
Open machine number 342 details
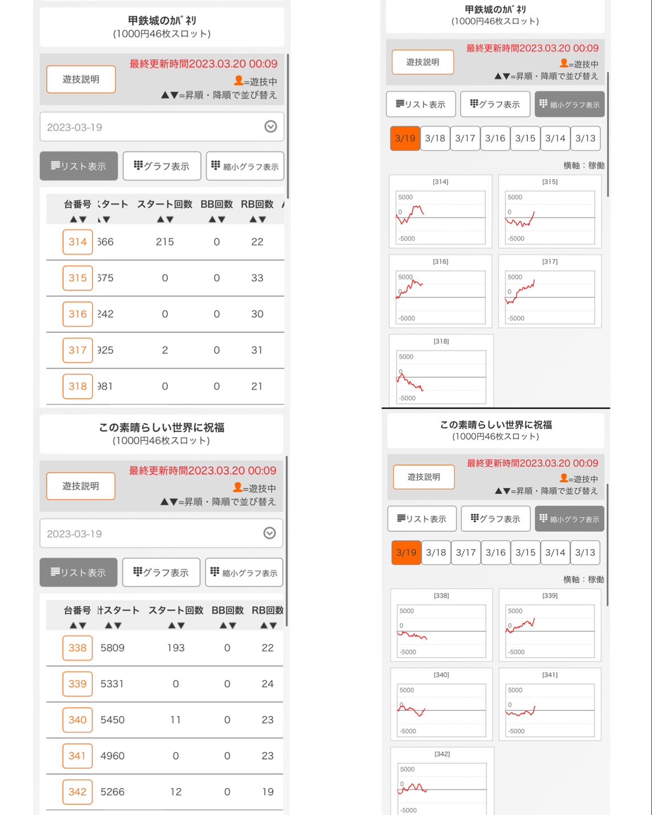pyautogui.click(x=77, y=792)
